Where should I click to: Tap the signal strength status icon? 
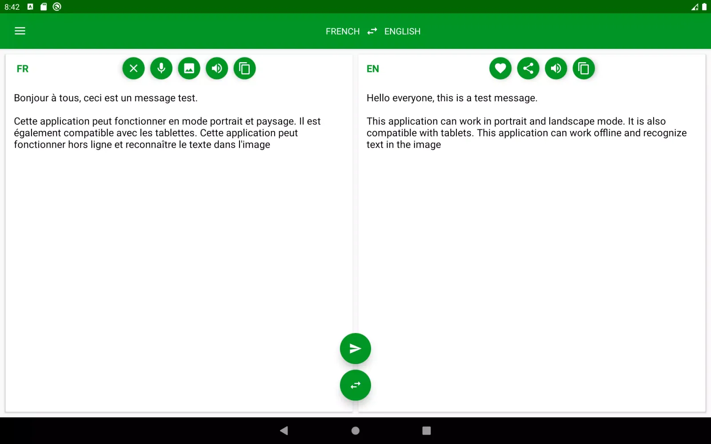(x=695, y=7)
